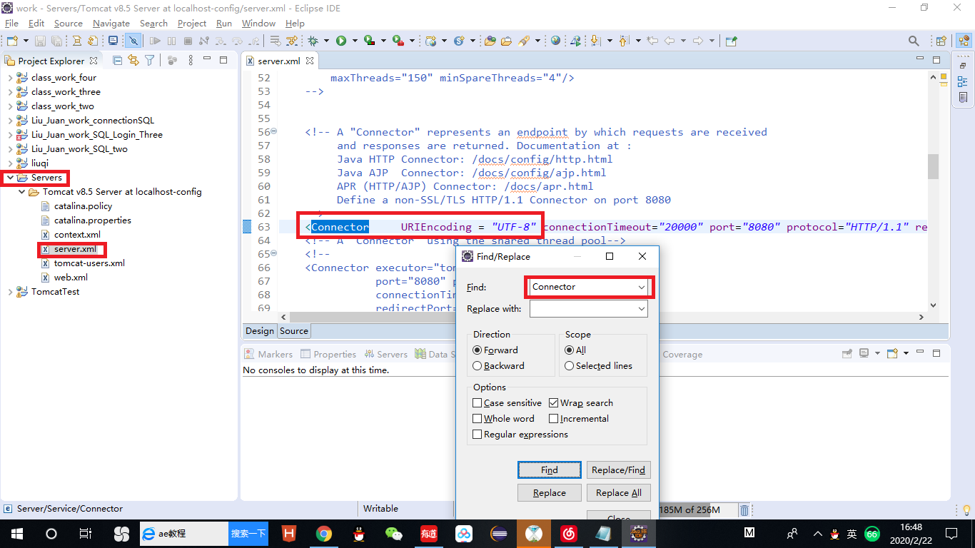
Task: Click the Skip All Breakpoints icon
Action: pyautogui.click(x=133, y=41)
